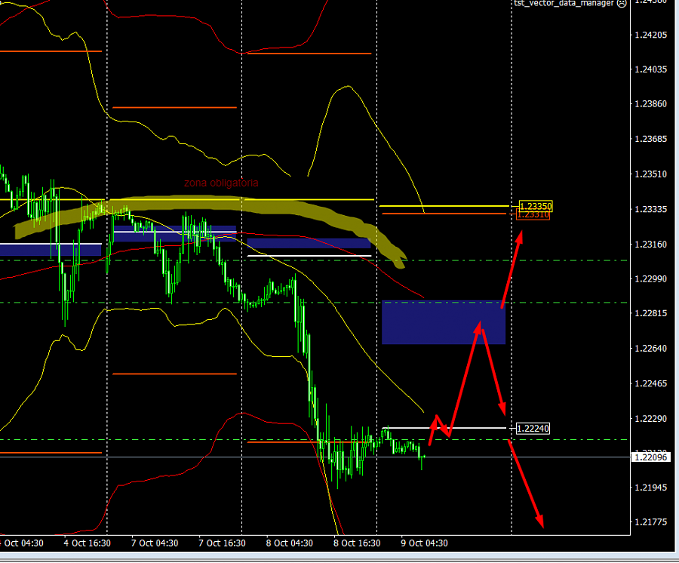Click the '8 Oct 16:30' time label
Screen dimensions: 679x563
tap(356, 543)
